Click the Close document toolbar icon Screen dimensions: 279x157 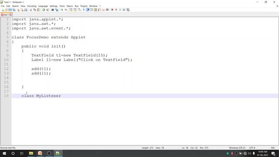click(18, 10)
